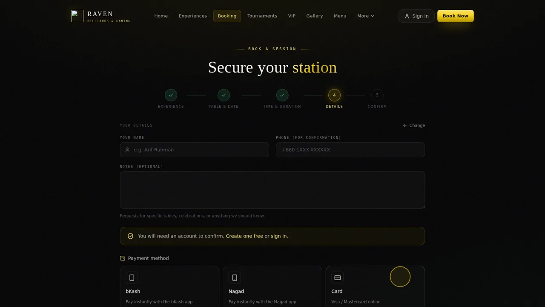Expand the More navigation dropdown

click(366, 16)
